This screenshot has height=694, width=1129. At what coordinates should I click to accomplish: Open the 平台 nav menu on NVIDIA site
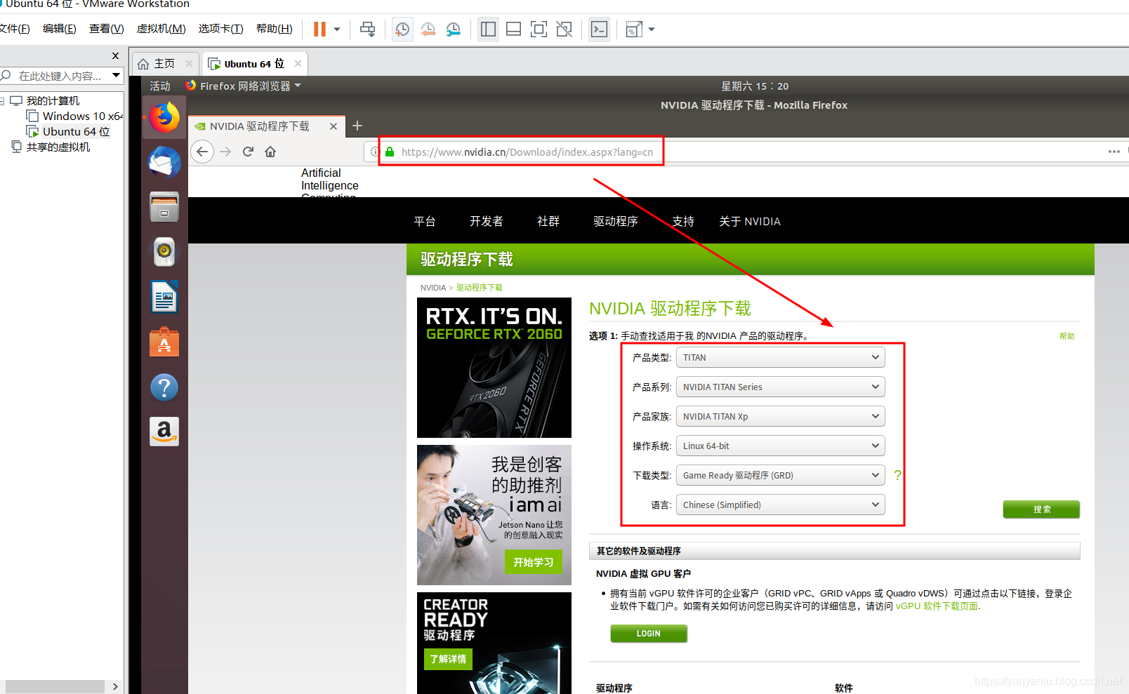[x=425, y=222]
